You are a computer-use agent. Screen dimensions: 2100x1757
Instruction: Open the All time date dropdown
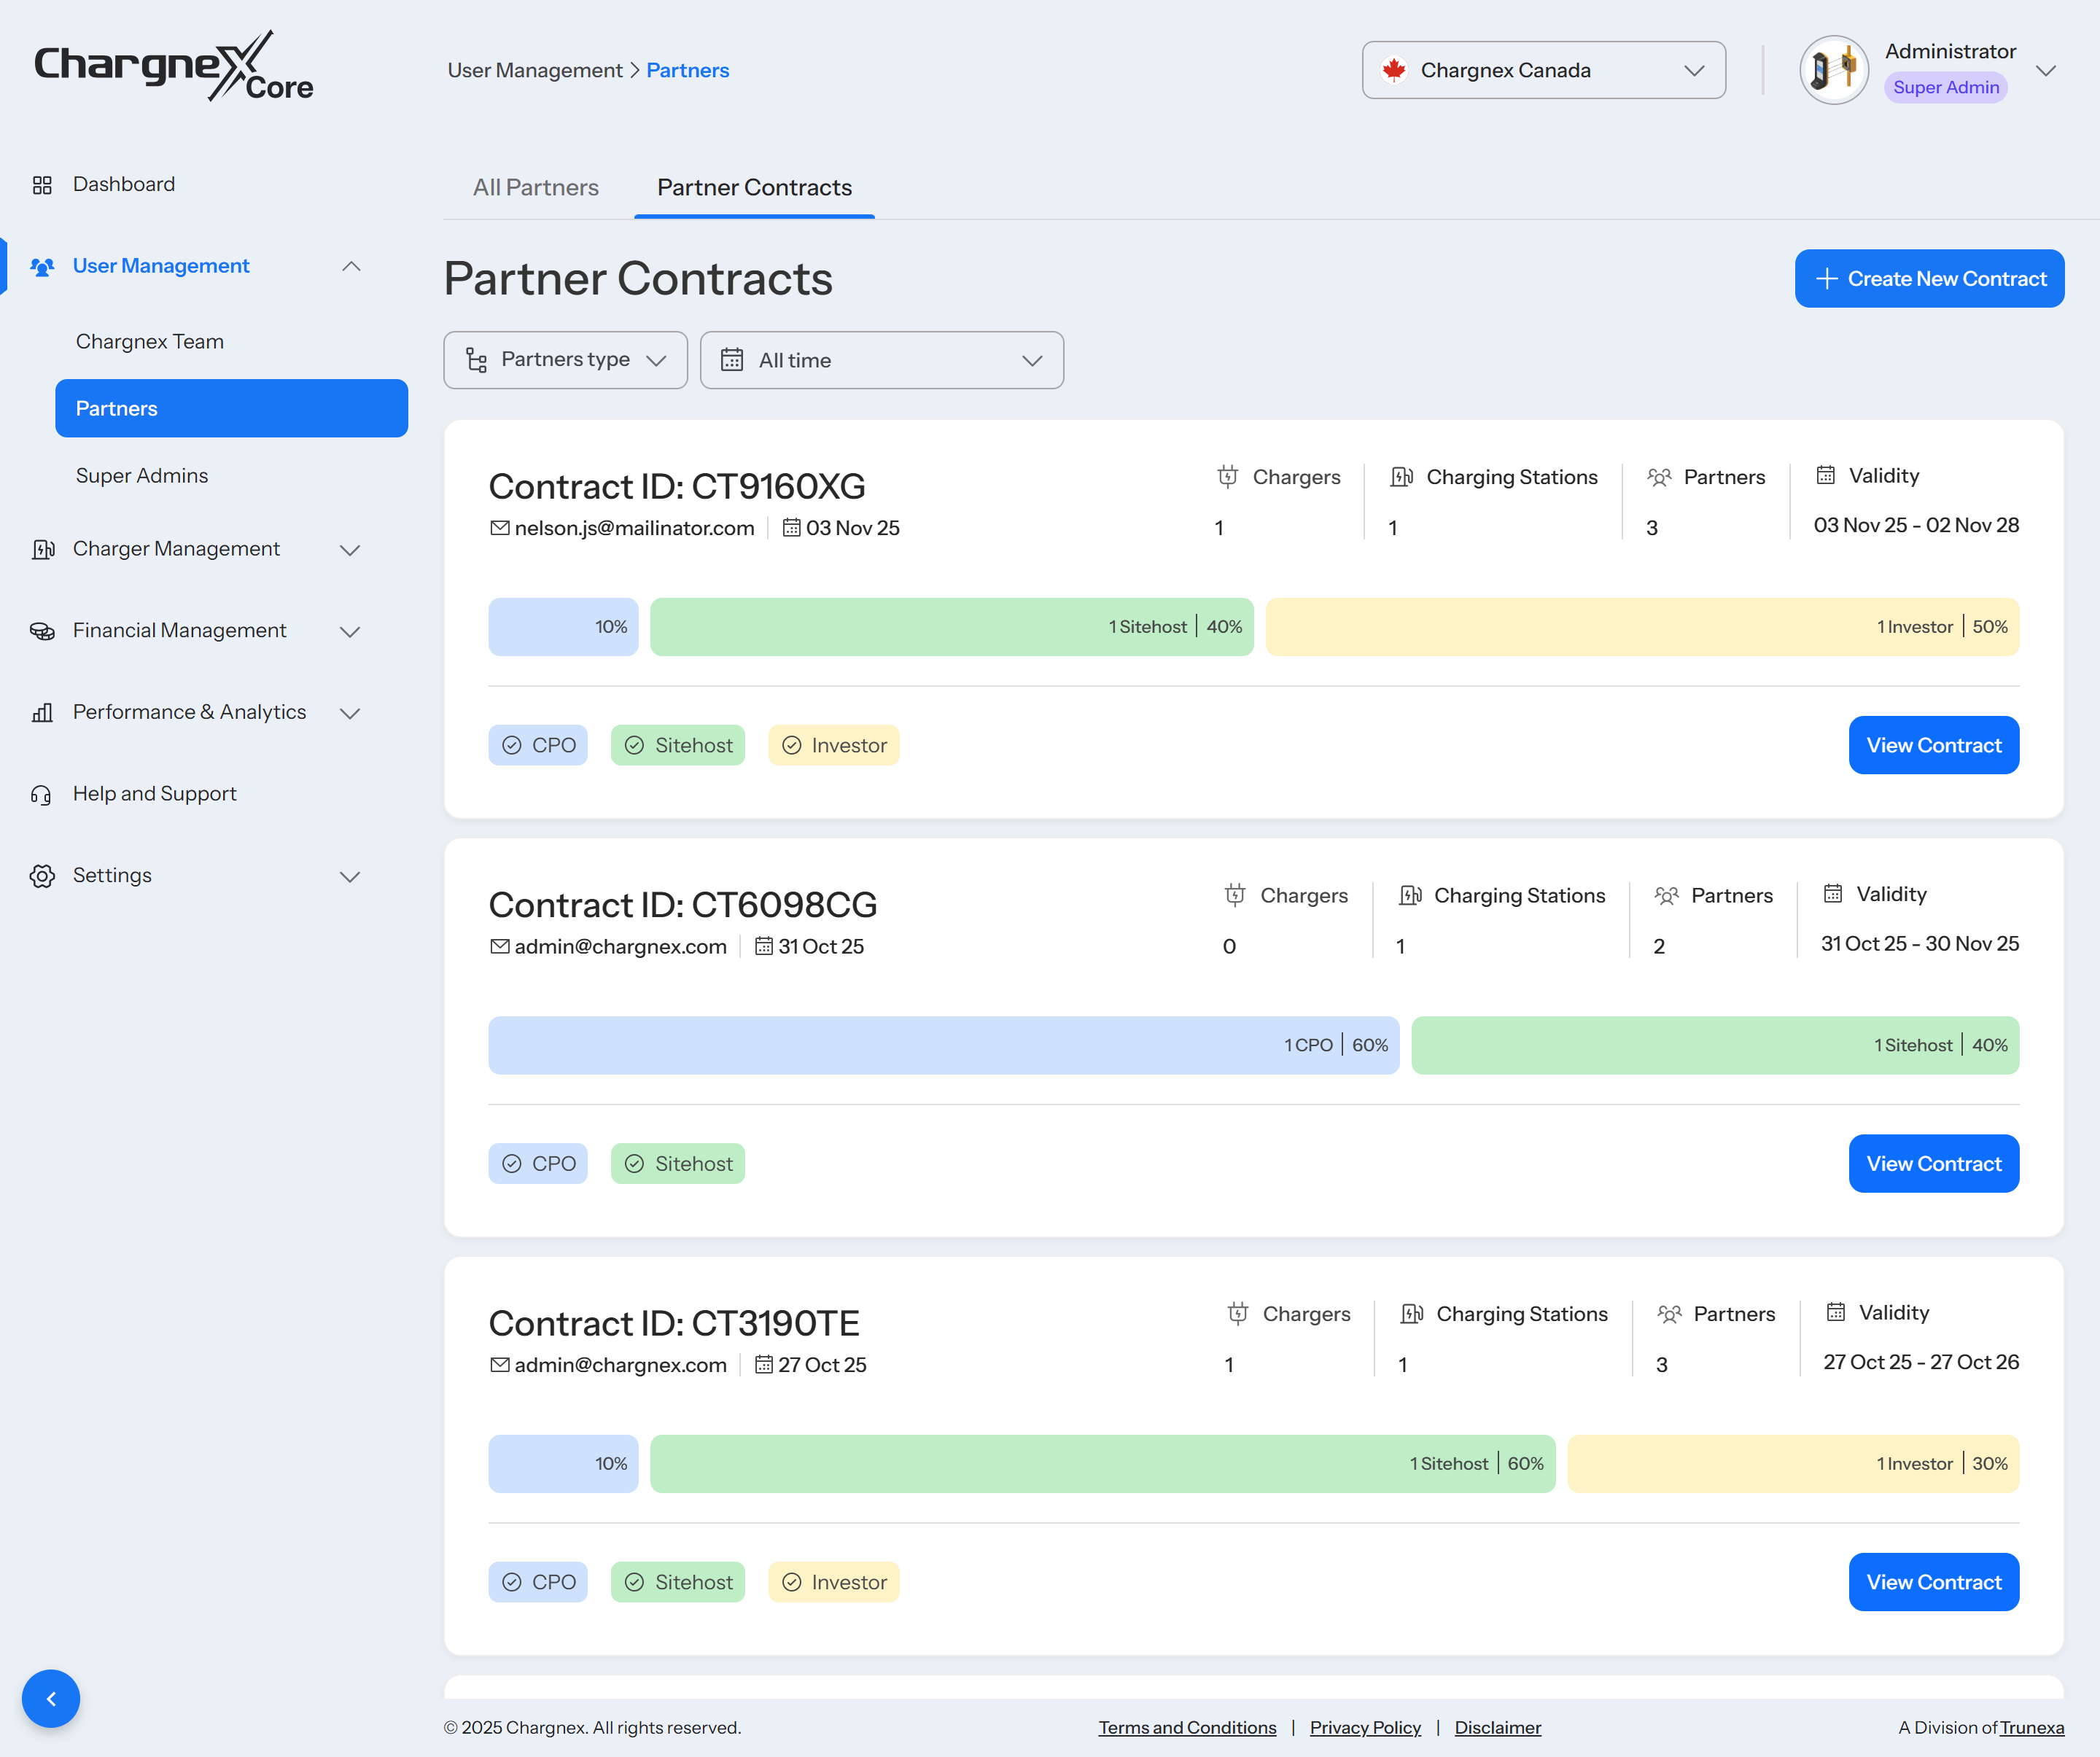pos(881,360)
